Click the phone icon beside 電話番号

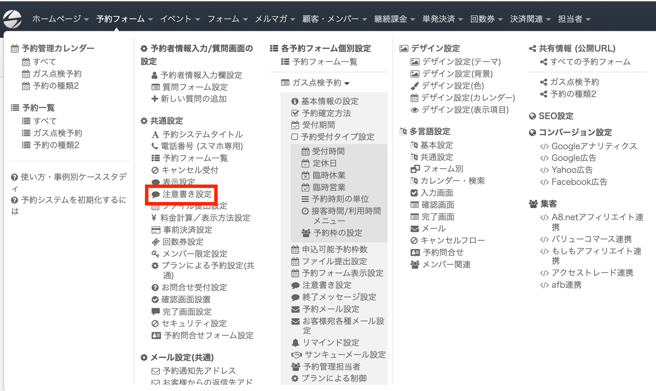click(x=155, y=146)
